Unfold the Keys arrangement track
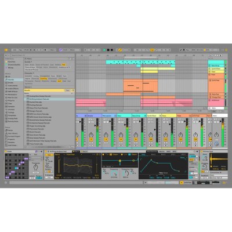 coord(209,71)
